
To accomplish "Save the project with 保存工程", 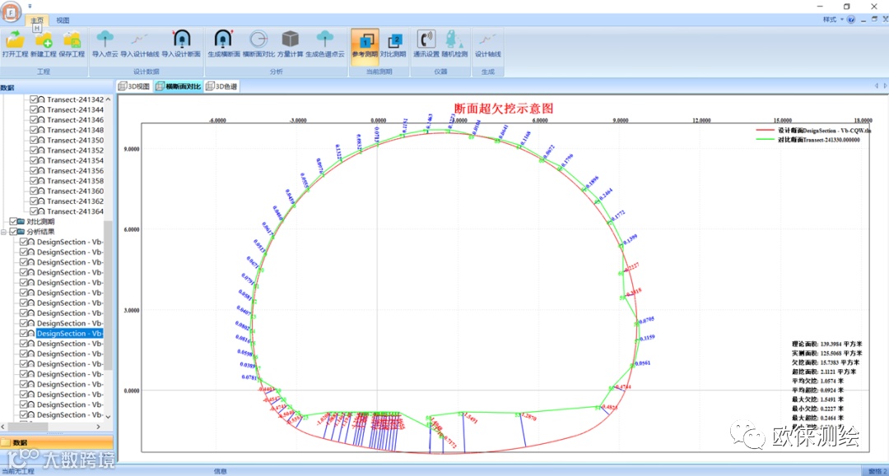I will [x=72, y=44].
